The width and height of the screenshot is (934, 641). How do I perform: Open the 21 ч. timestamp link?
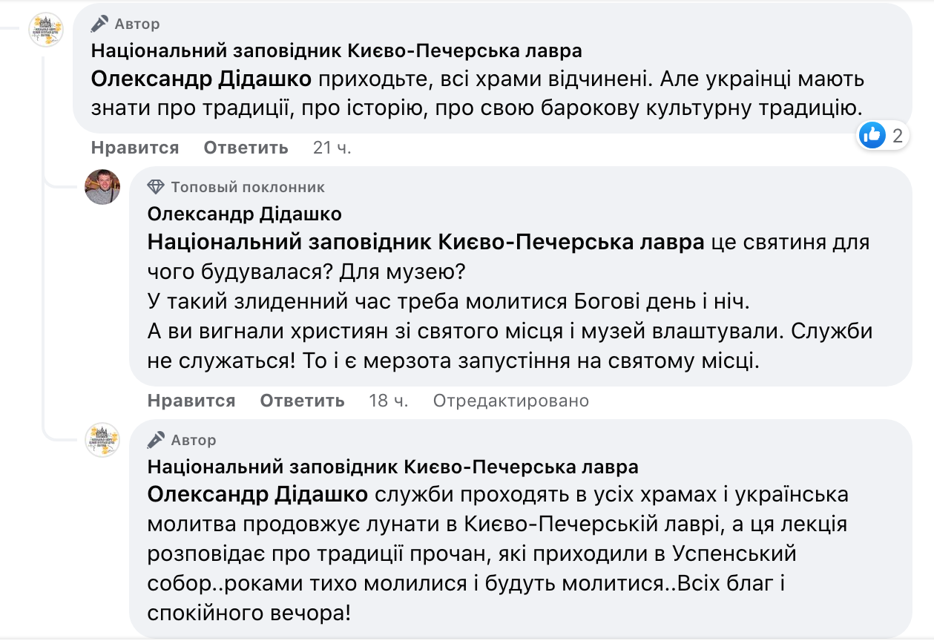[x=332, y=148]
